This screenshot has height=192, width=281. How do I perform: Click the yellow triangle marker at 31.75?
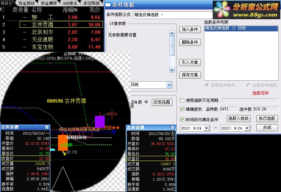tap(65, 154)
